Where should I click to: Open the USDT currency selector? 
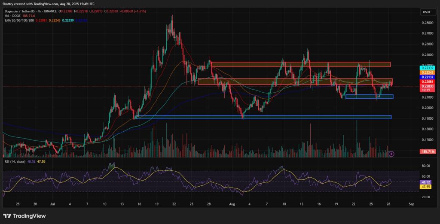click(428, 12)
